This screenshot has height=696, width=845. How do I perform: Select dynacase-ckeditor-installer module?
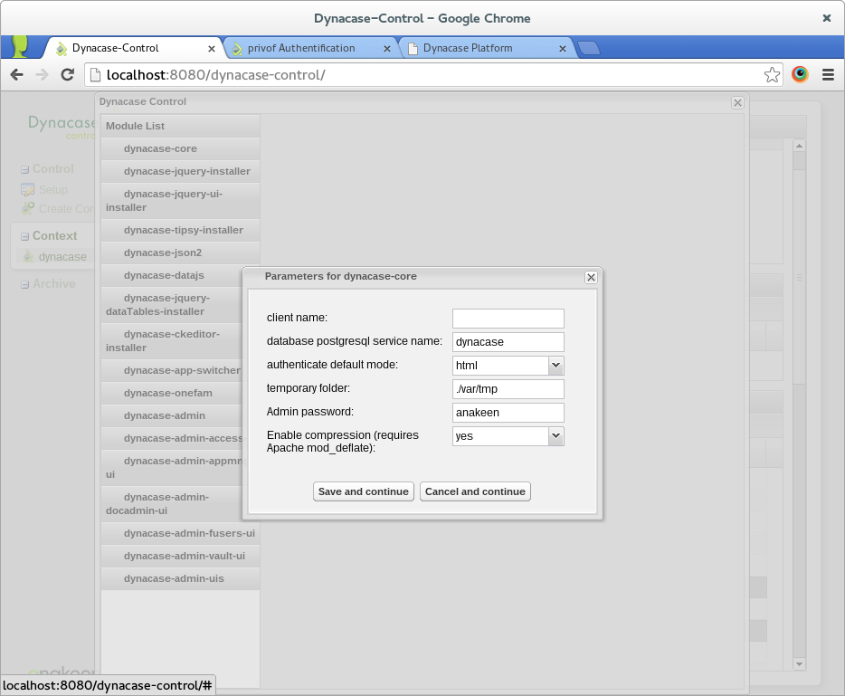point(171,340)
